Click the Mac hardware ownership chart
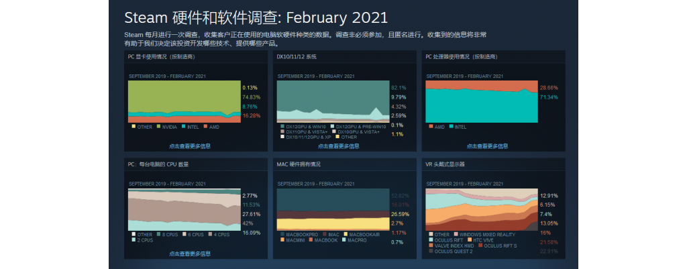Screen dimensions: 687x269 [333, 209]
